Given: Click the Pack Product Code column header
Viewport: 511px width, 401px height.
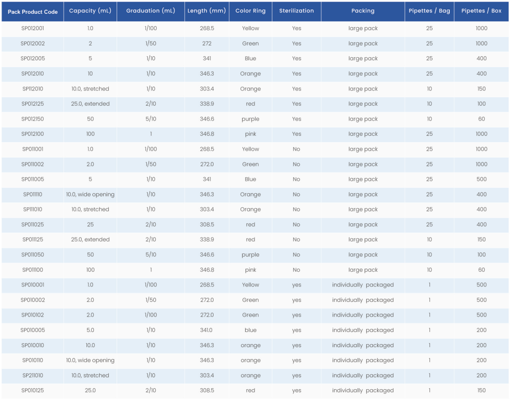Looking at the screenshot, I should coord(33,11).
